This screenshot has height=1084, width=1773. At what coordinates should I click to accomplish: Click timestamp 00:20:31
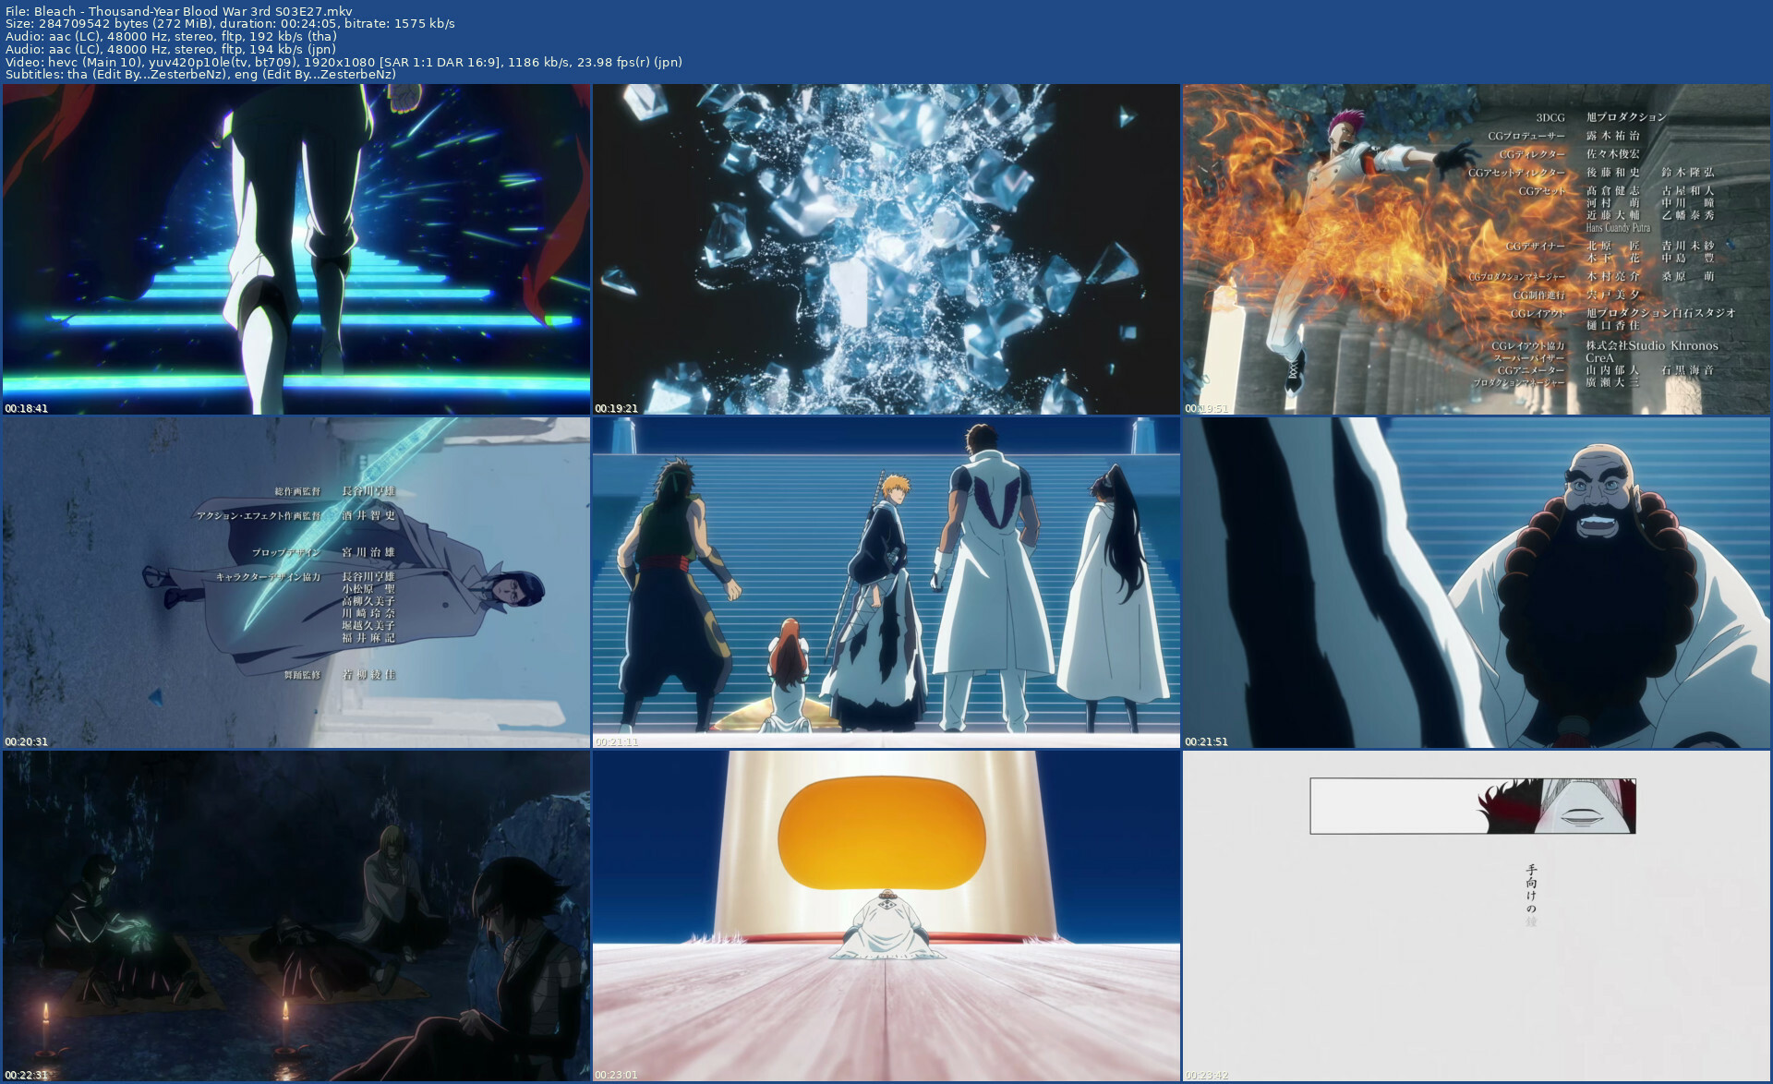click(26, 741)
